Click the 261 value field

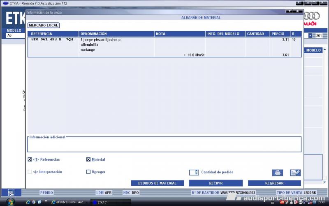pyautogui.click(x=319, y=36)
